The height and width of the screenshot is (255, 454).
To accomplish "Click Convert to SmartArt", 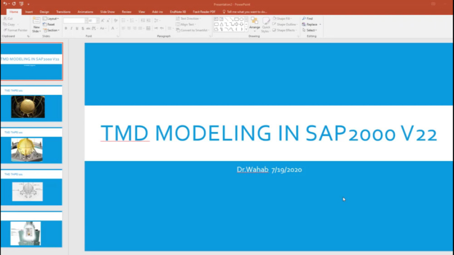I will click(x=193, y=30).
